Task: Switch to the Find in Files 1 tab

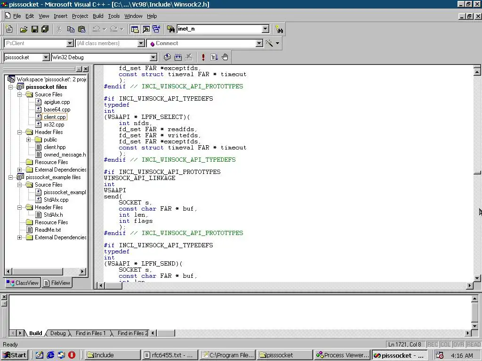Action: (x=90, y=333)
